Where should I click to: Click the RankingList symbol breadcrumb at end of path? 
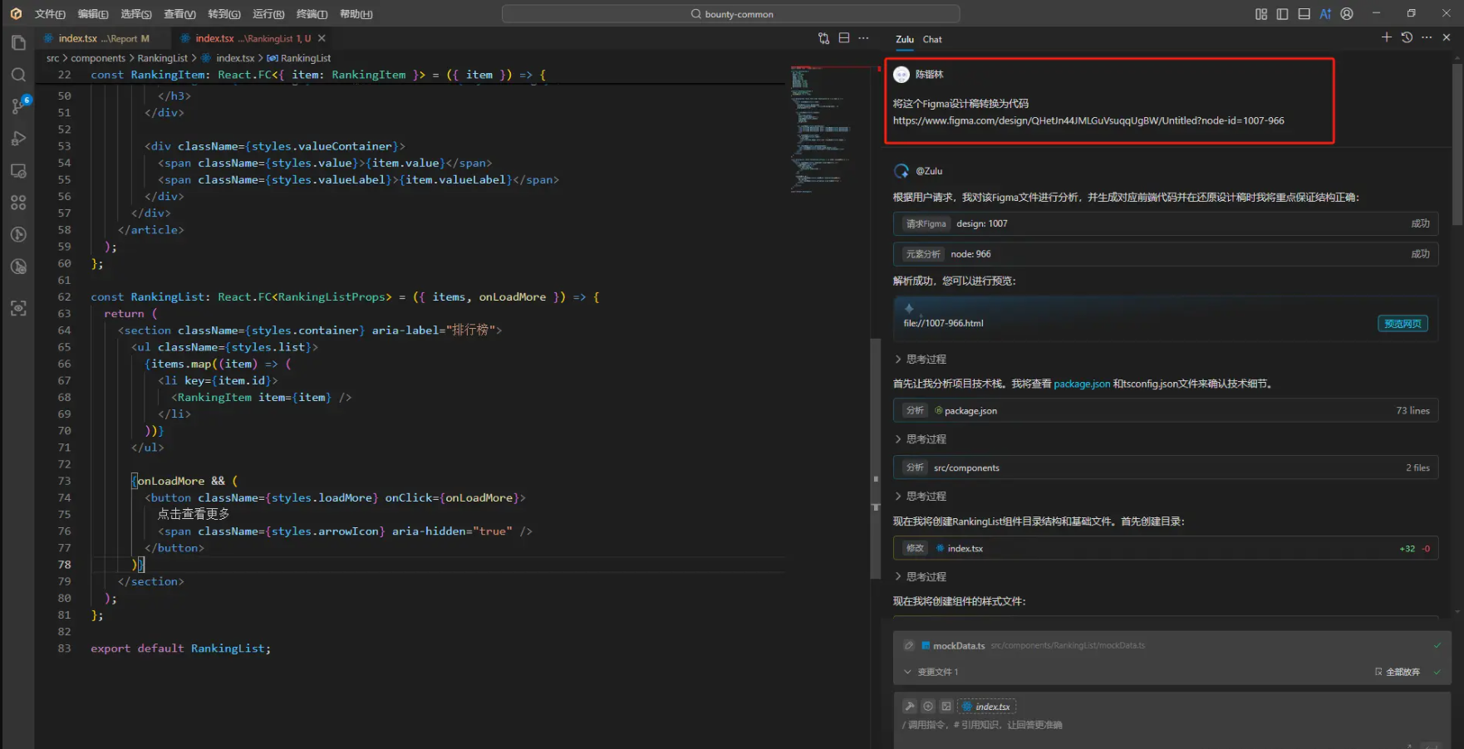[x=299, y=58]
